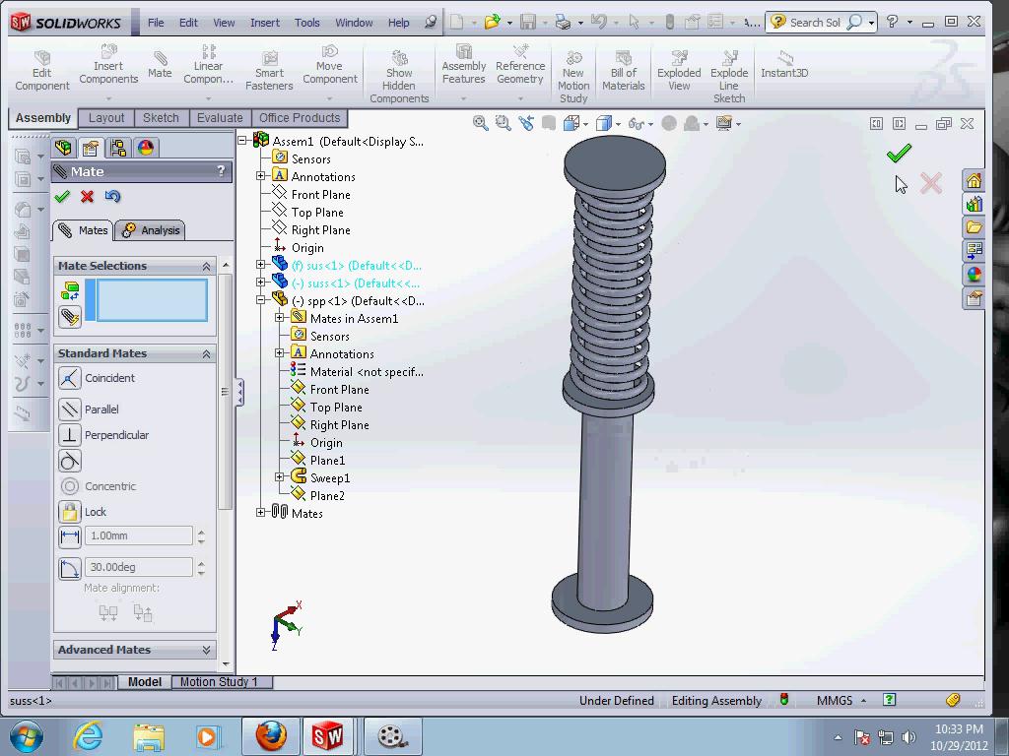Click the Edit Component tool
Image resolution: width=1009 pixels, height=756 pixels.
(x=41, y=71)
